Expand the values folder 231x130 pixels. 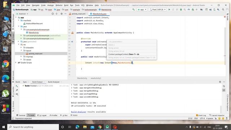(21, 60)
